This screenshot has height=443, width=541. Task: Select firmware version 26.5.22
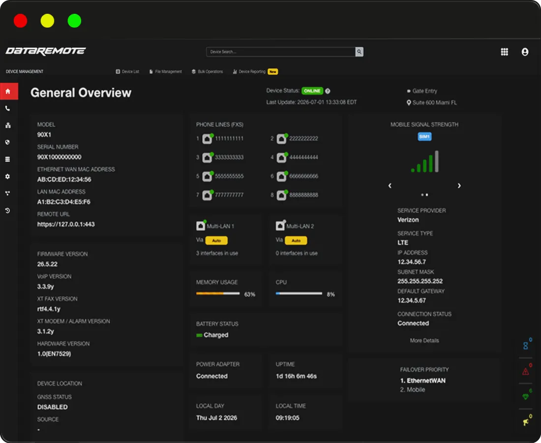pyautogui.click(x=47, y=264)
